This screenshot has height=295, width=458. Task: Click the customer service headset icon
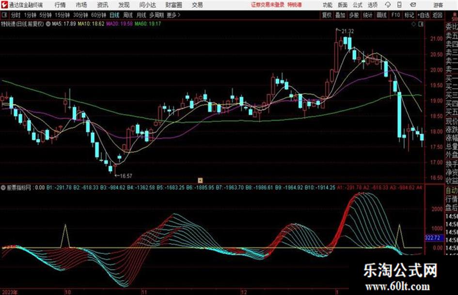point(388,5)
